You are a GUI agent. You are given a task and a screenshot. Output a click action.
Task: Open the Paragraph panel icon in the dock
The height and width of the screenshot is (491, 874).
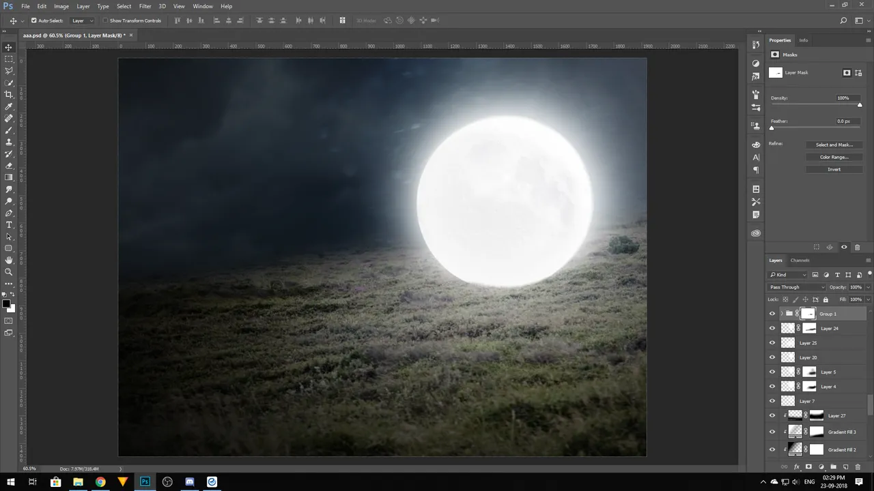[x=756, y=170]
